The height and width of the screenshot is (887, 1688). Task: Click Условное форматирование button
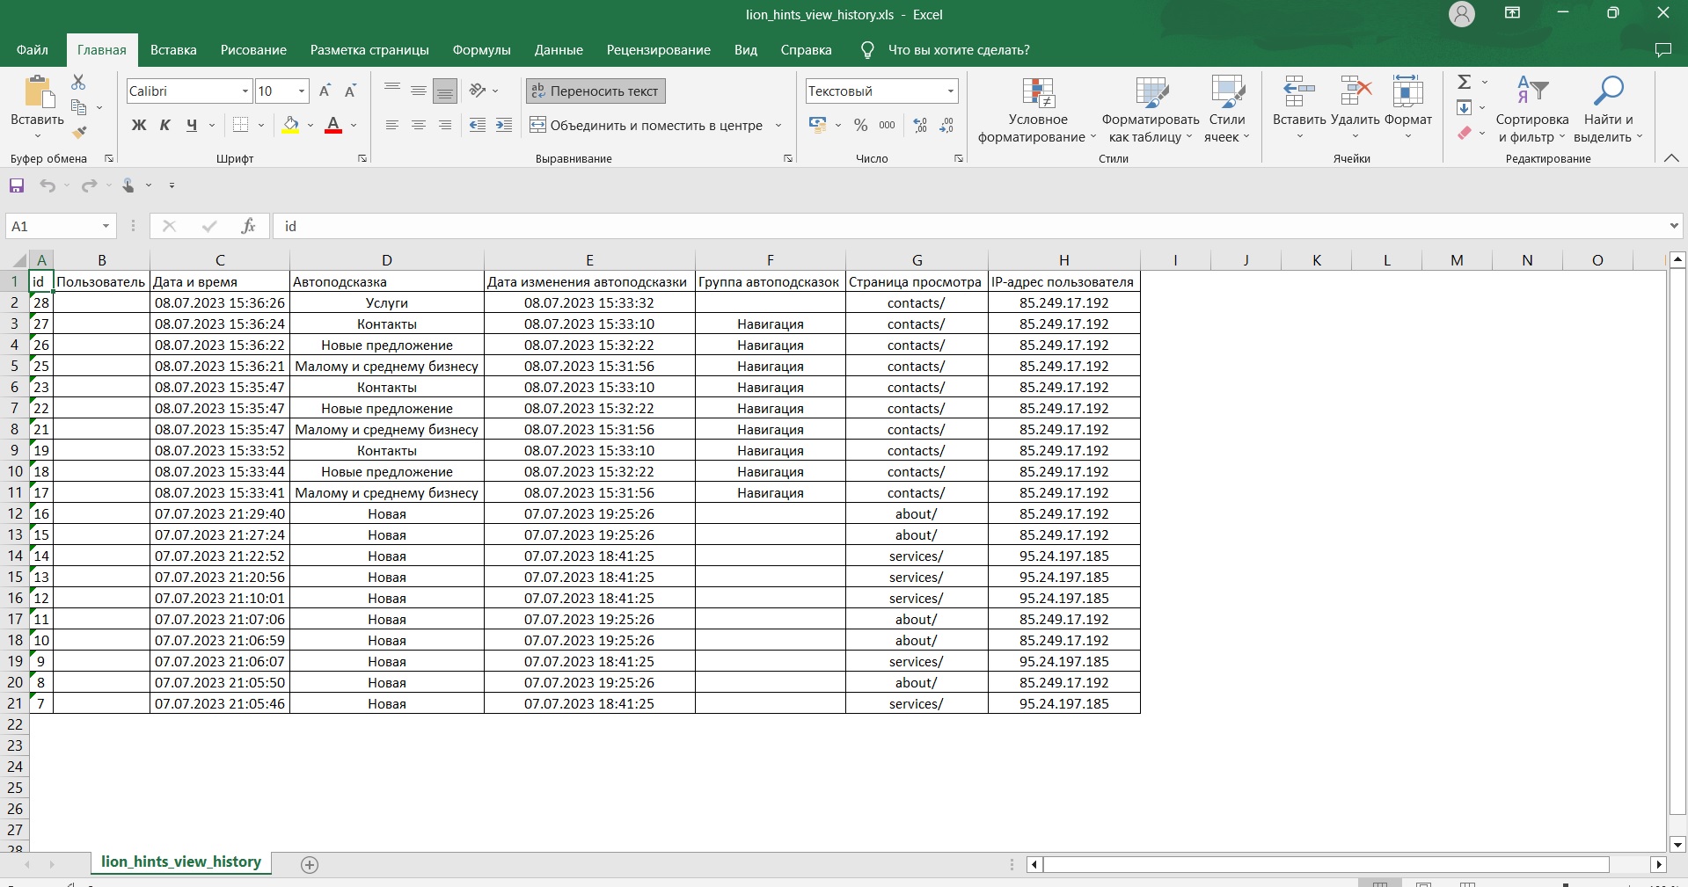(x=1037, y=110)
